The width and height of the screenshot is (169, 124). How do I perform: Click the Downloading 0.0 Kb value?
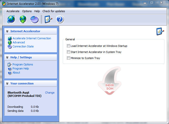[x=35, y=107]
